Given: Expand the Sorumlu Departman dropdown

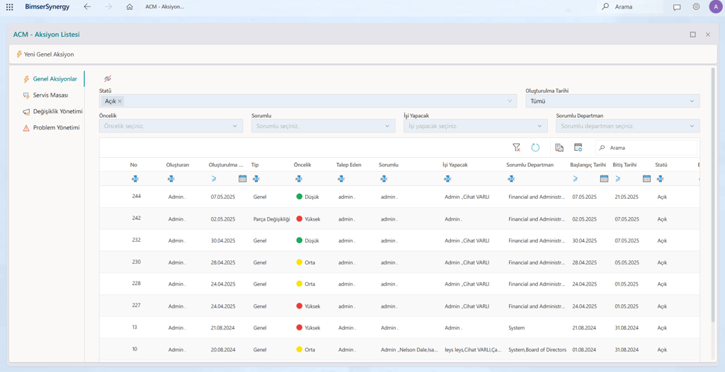Looking at the screenshot, I should (627, 126).
